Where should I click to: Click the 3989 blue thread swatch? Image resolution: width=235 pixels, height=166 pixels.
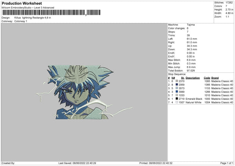coord(177,92)
